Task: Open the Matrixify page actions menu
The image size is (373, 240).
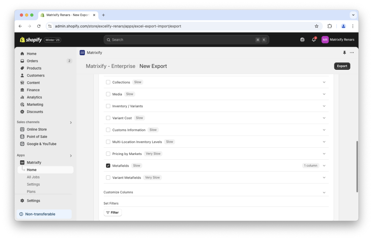Action: (x=352, y=53)
